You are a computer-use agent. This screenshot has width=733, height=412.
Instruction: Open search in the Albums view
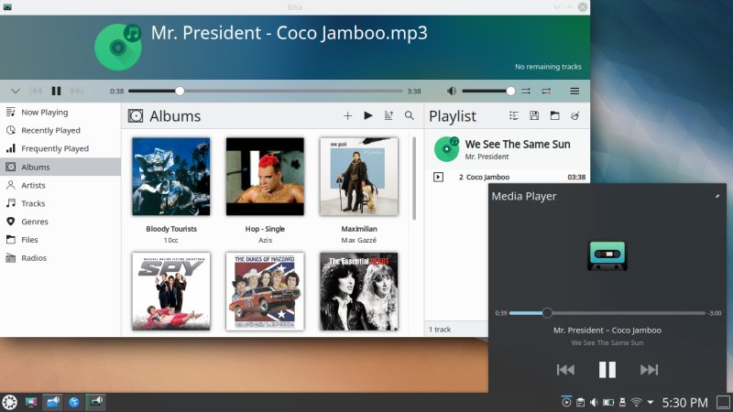tap(409, 115)
